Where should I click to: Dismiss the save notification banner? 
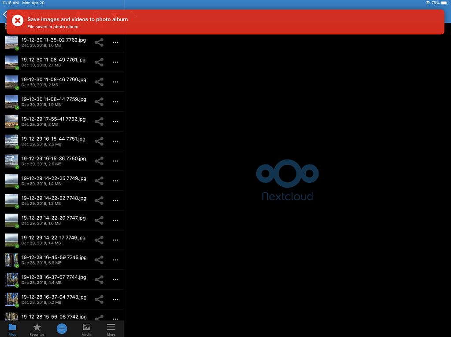click(x=18, y=20)
